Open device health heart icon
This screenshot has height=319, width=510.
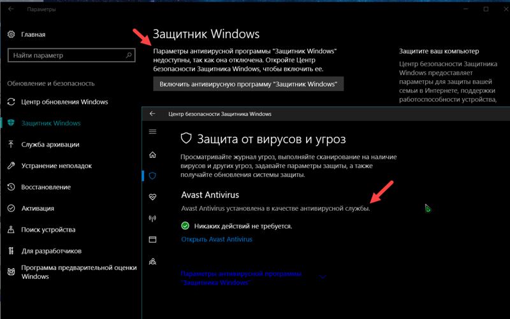point(152,197)
